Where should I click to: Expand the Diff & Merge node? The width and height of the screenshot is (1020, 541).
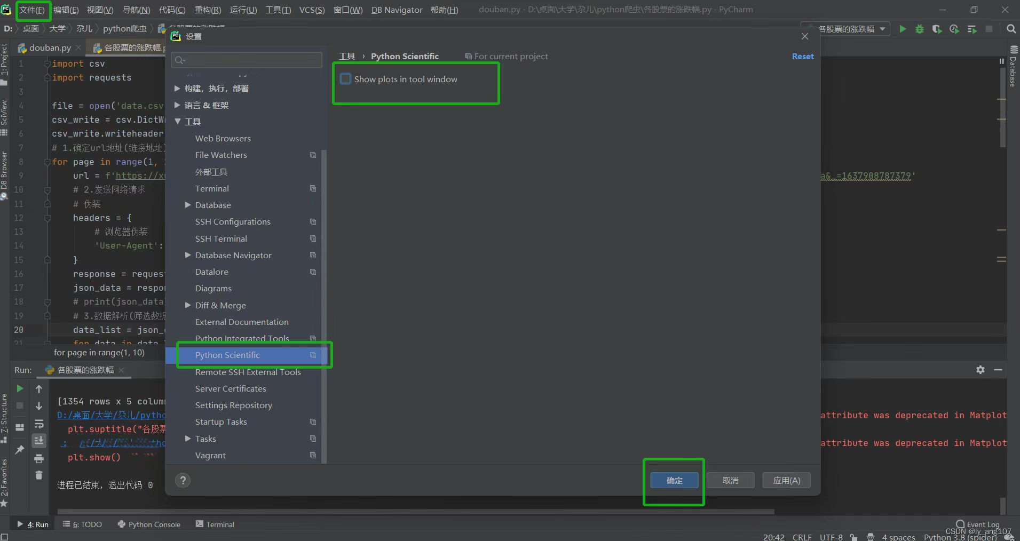[188, 305]
